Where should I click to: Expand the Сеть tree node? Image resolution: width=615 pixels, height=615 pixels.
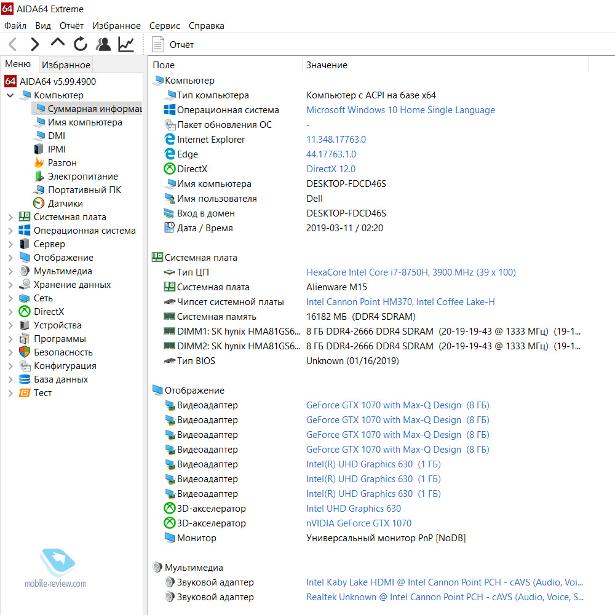[x=10, y=298]
